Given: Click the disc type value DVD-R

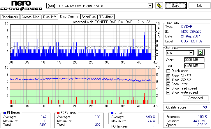Looking at the screenshot, I should click(187, 27).
